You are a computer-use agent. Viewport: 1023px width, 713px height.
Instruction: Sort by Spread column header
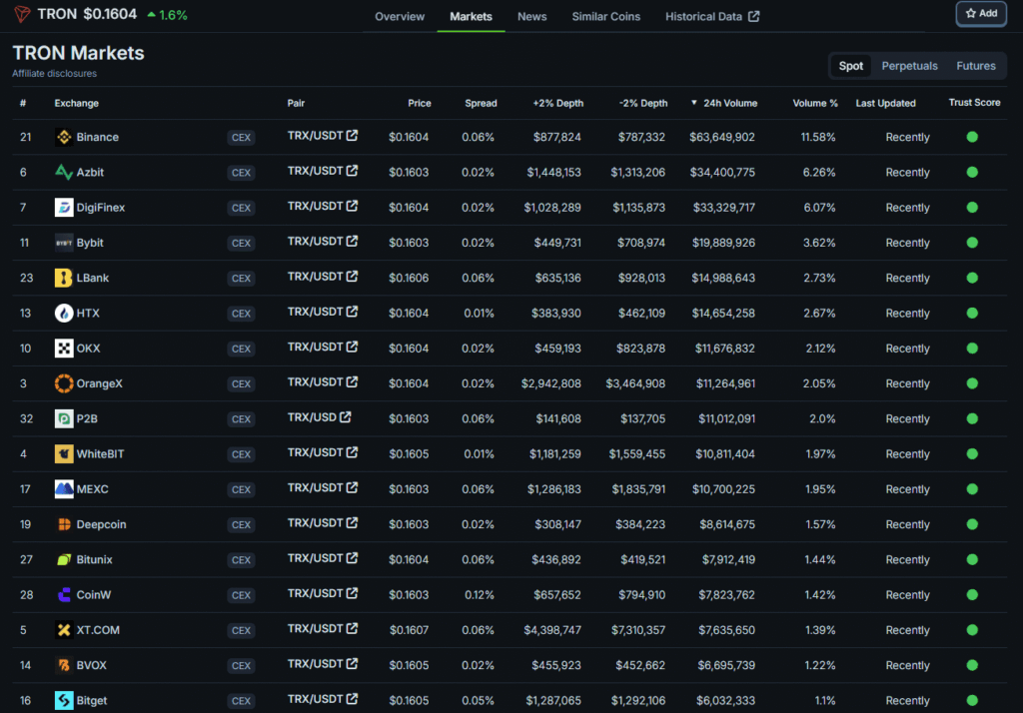pyautogui.click(x=481, y=103)
